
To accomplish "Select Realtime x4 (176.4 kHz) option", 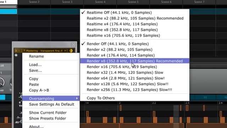I will (x=135, y=24).
